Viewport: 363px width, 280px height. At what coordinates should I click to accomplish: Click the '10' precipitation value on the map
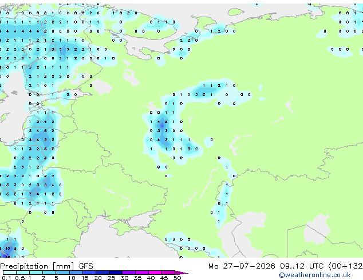[x=7, y=249]
